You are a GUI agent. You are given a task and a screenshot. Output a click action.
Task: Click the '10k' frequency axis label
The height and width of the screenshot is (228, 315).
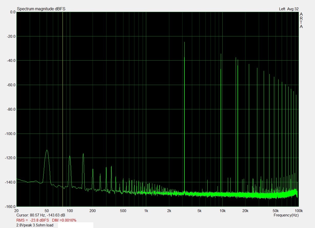click(x=222, y=211)
